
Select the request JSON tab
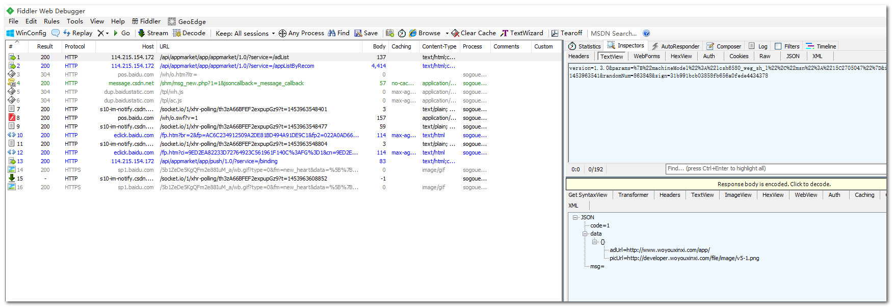[793, 57]
